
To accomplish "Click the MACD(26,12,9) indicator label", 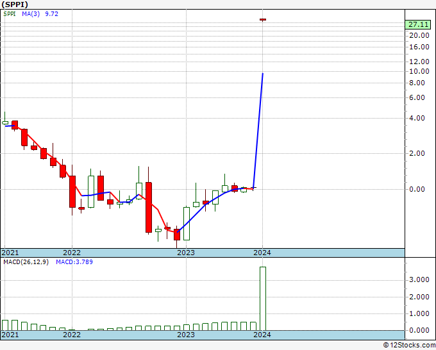I will click(26, 262).
